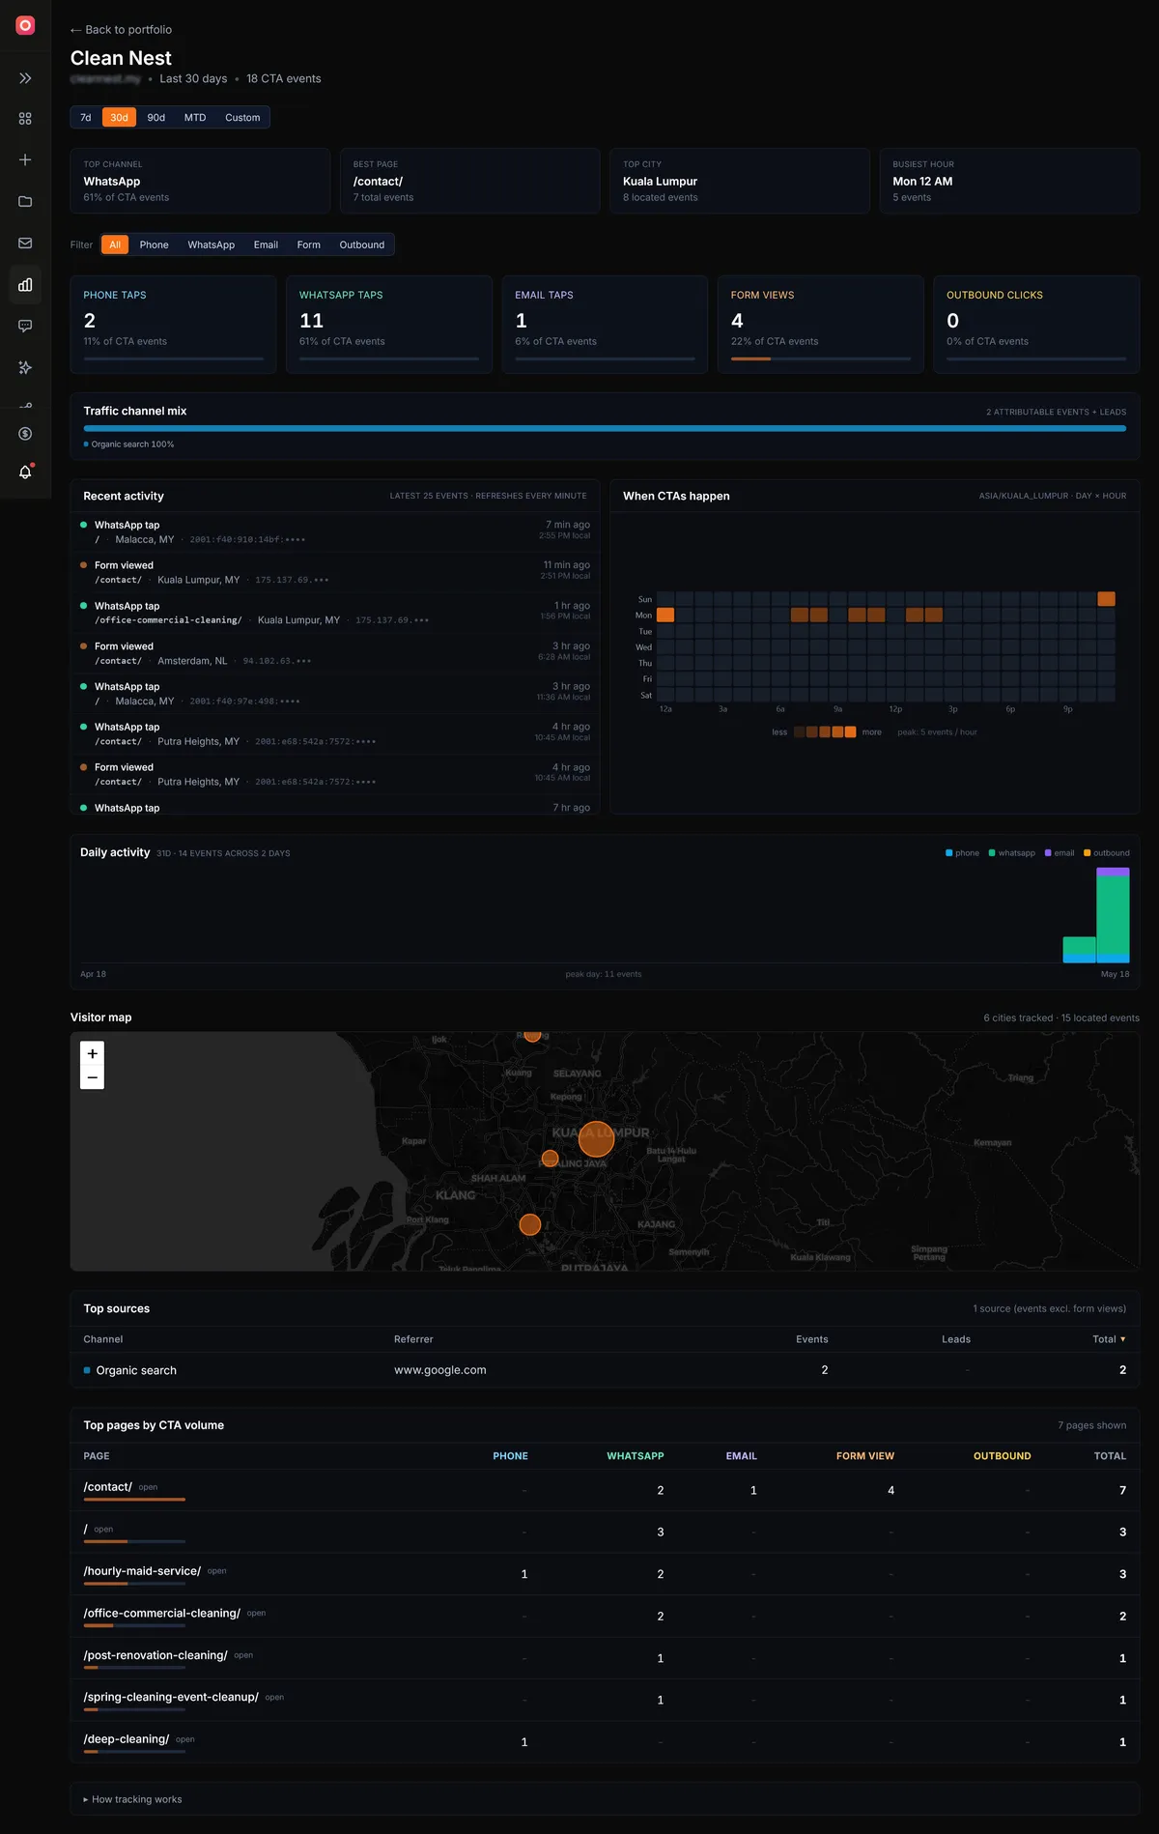This screenshot has width=1159, height=1834.
Task: Click the Organic search 100% legend
Action: point(129,444)
